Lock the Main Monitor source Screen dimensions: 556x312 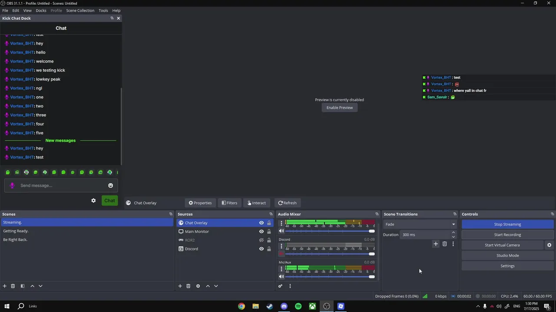tap(269, 231)
